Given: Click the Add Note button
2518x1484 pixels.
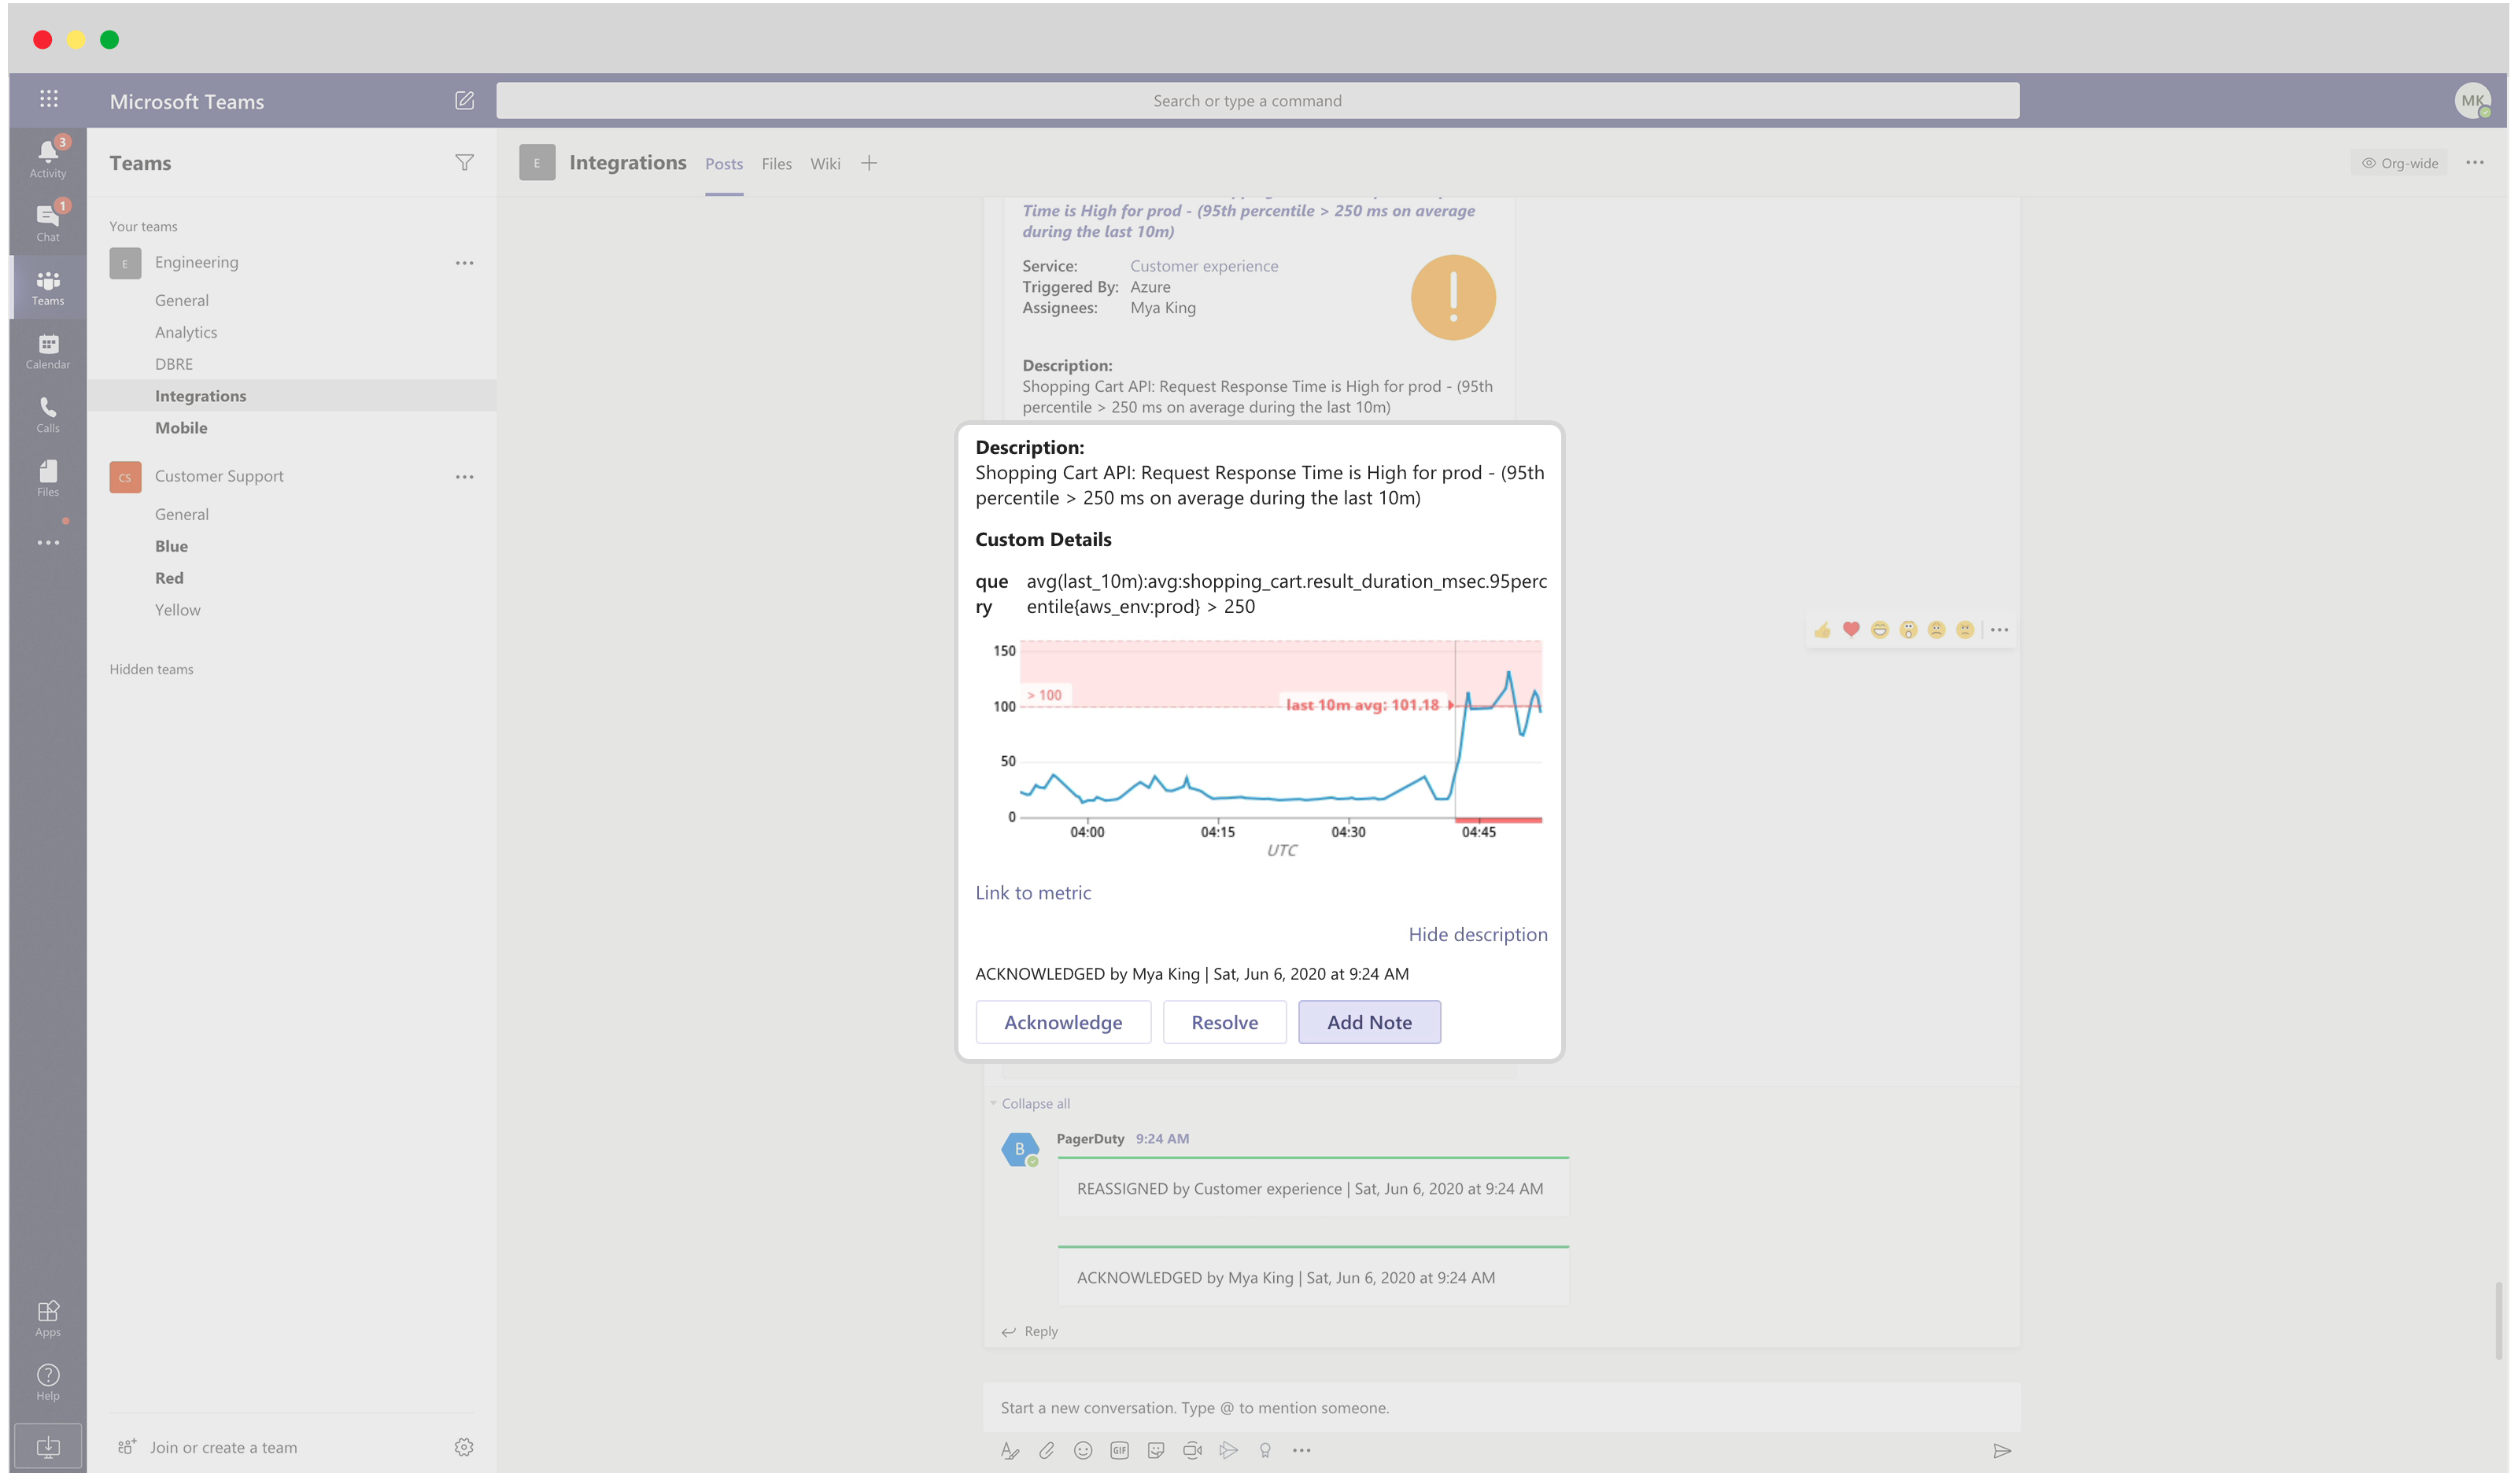Looking at the screenshot, I should (x=1369, y=1023).
